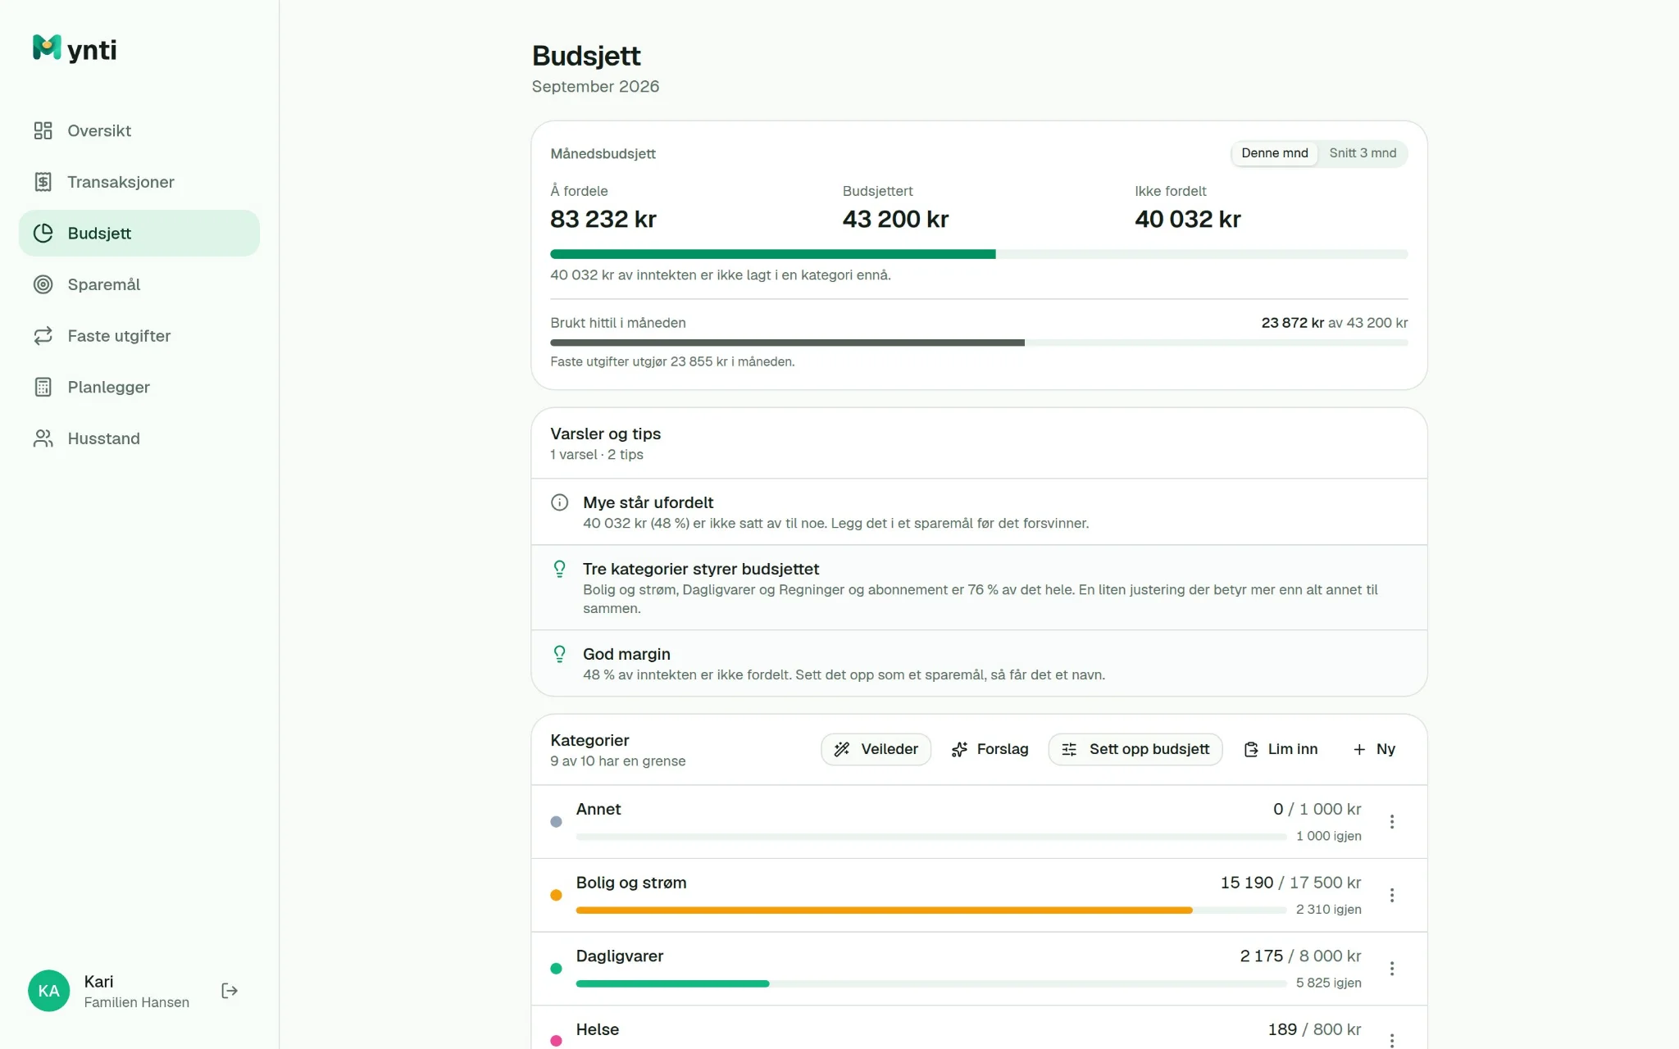Click the Mye står ufordelt alert row
The width and height of the screenshot is (1679, 1049).
[979, 512]
